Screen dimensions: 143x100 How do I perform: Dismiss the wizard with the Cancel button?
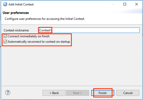point(128,93)
